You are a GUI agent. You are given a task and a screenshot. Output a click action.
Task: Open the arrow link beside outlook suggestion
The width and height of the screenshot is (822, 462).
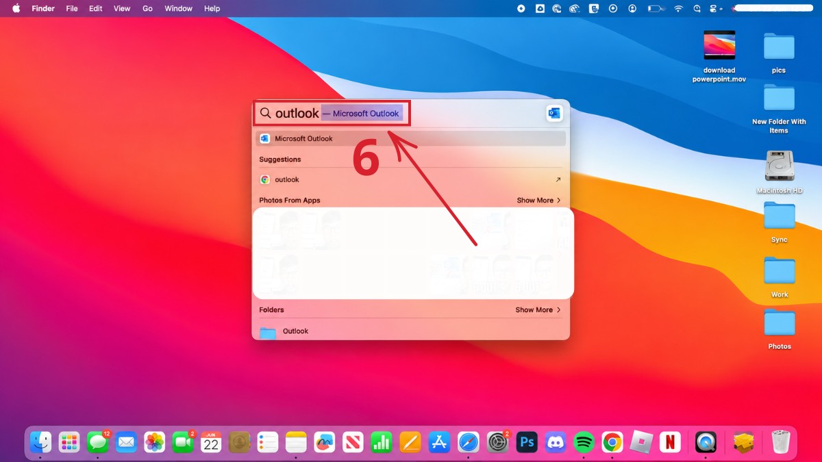point(558,179)
